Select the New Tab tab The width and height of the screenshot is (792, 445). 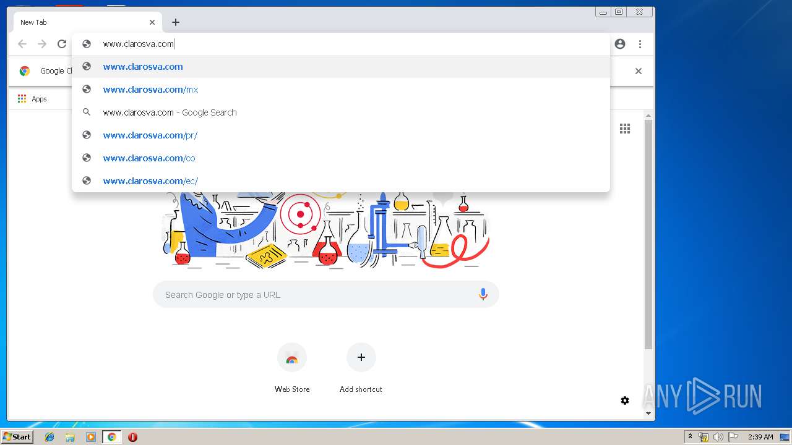[x=88, y=22]
